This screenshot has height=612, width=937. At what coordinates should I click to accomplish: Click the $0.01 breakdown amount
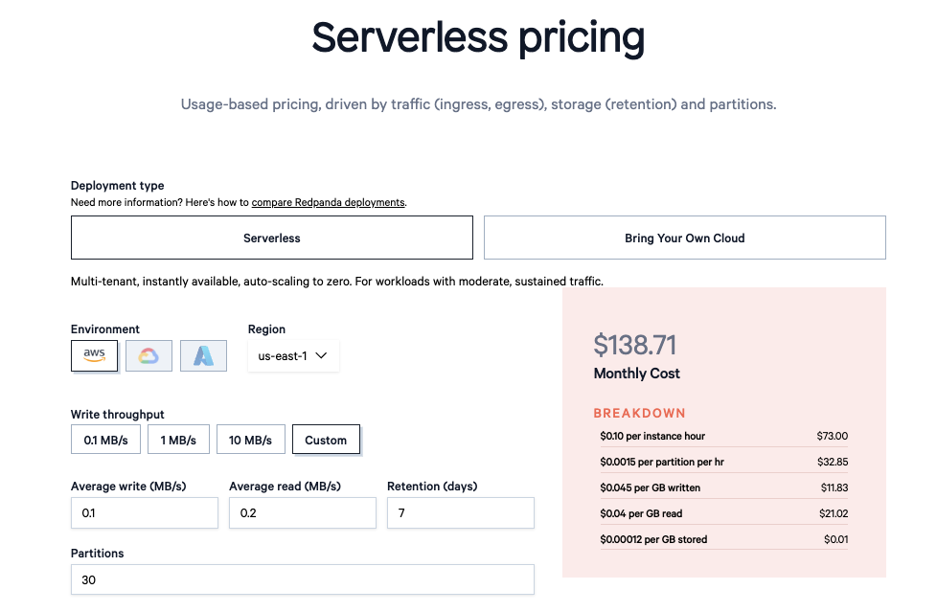(836, 539)
